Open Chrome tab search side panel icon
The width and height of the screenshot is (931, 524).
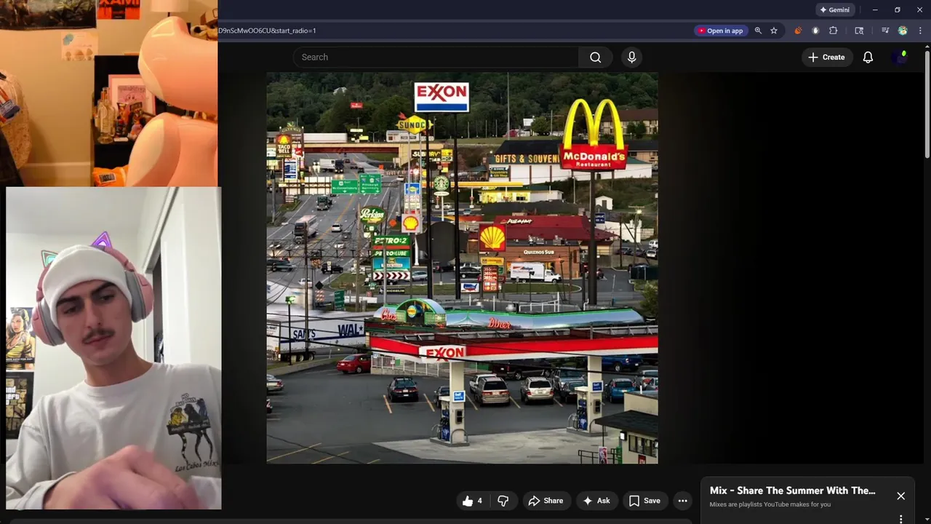(x=859, y=31)
